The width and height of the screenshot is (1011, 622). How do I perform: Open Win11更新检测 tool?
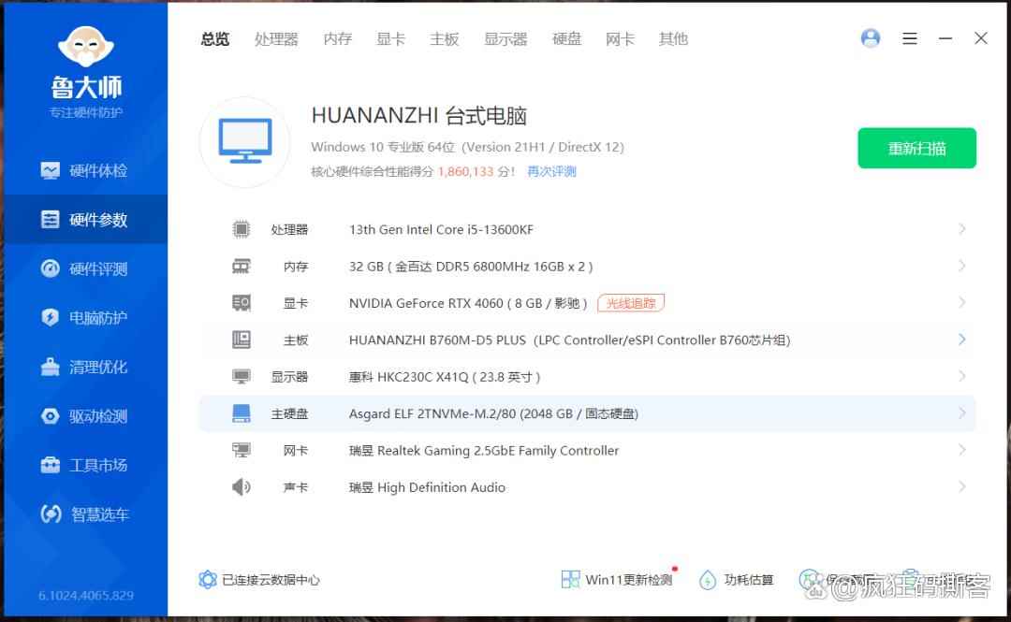tap(617, 580)
